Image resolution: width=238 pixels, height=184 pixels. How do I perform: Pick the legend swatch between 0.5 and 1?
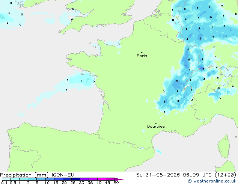pos(15,179)
